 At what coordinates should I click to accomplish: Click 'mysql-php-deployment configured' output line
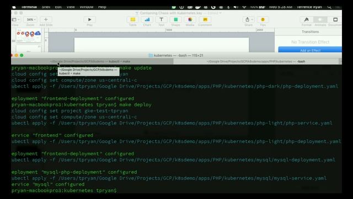[x=74, y=172]
